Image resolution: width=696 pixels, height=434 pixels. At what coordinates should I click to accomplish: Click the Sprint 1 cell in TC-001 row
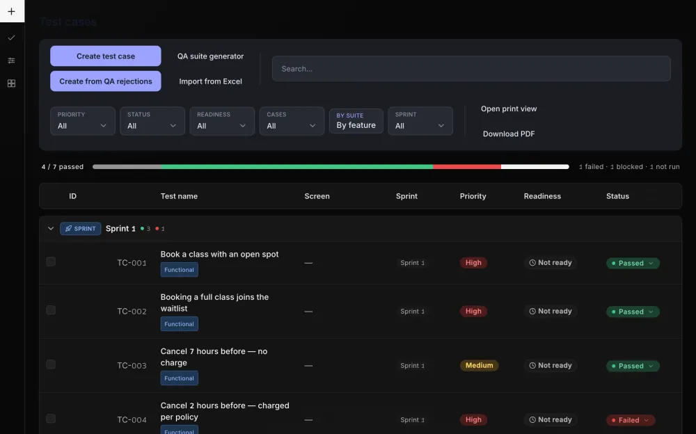click(412, 263)
